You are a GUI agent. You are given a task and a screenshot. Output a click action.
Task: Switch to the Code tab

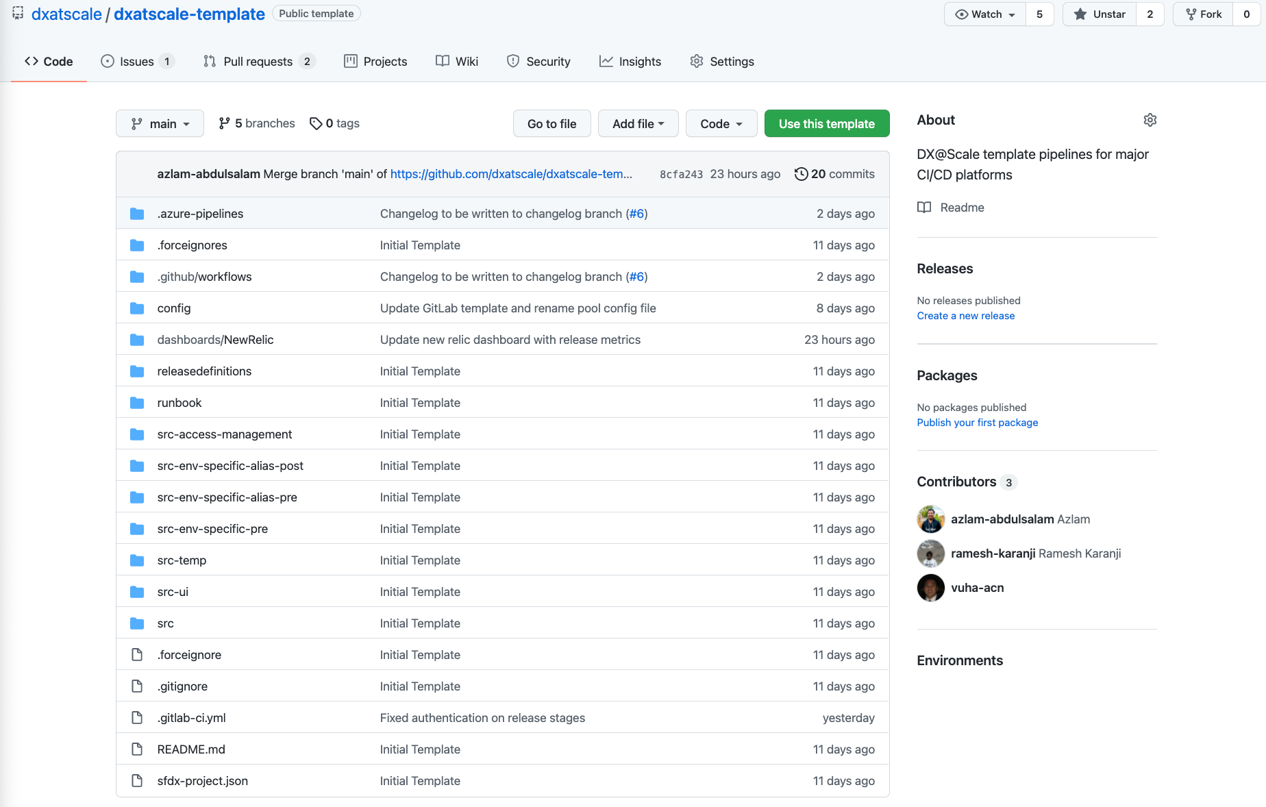tap(49, 61)
